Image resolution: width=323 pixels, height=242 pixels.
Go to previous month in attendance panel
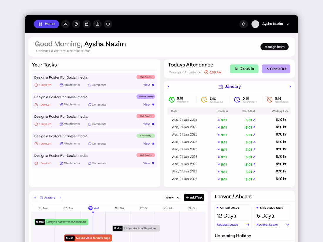point(169,87)
